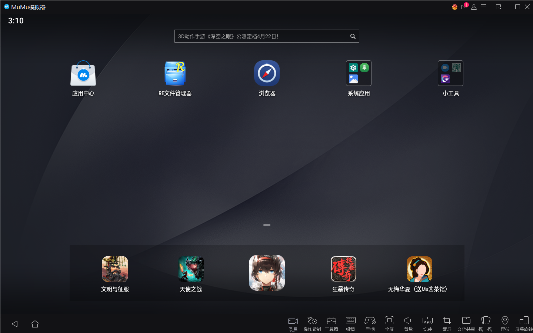This screenshot has width=533, height=333.
Task: Open the gift box icon in title bar
Action: point(454,7)
